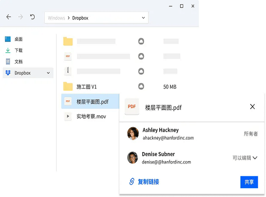The height and width of the screenshot is (197, 266).
Task: Open the address bar path dropdown
Action: coord(143,18)
